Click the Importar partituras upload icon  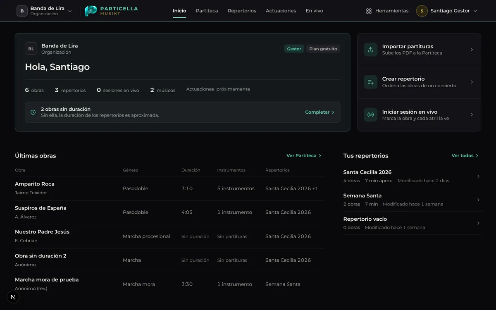point(370,50)
